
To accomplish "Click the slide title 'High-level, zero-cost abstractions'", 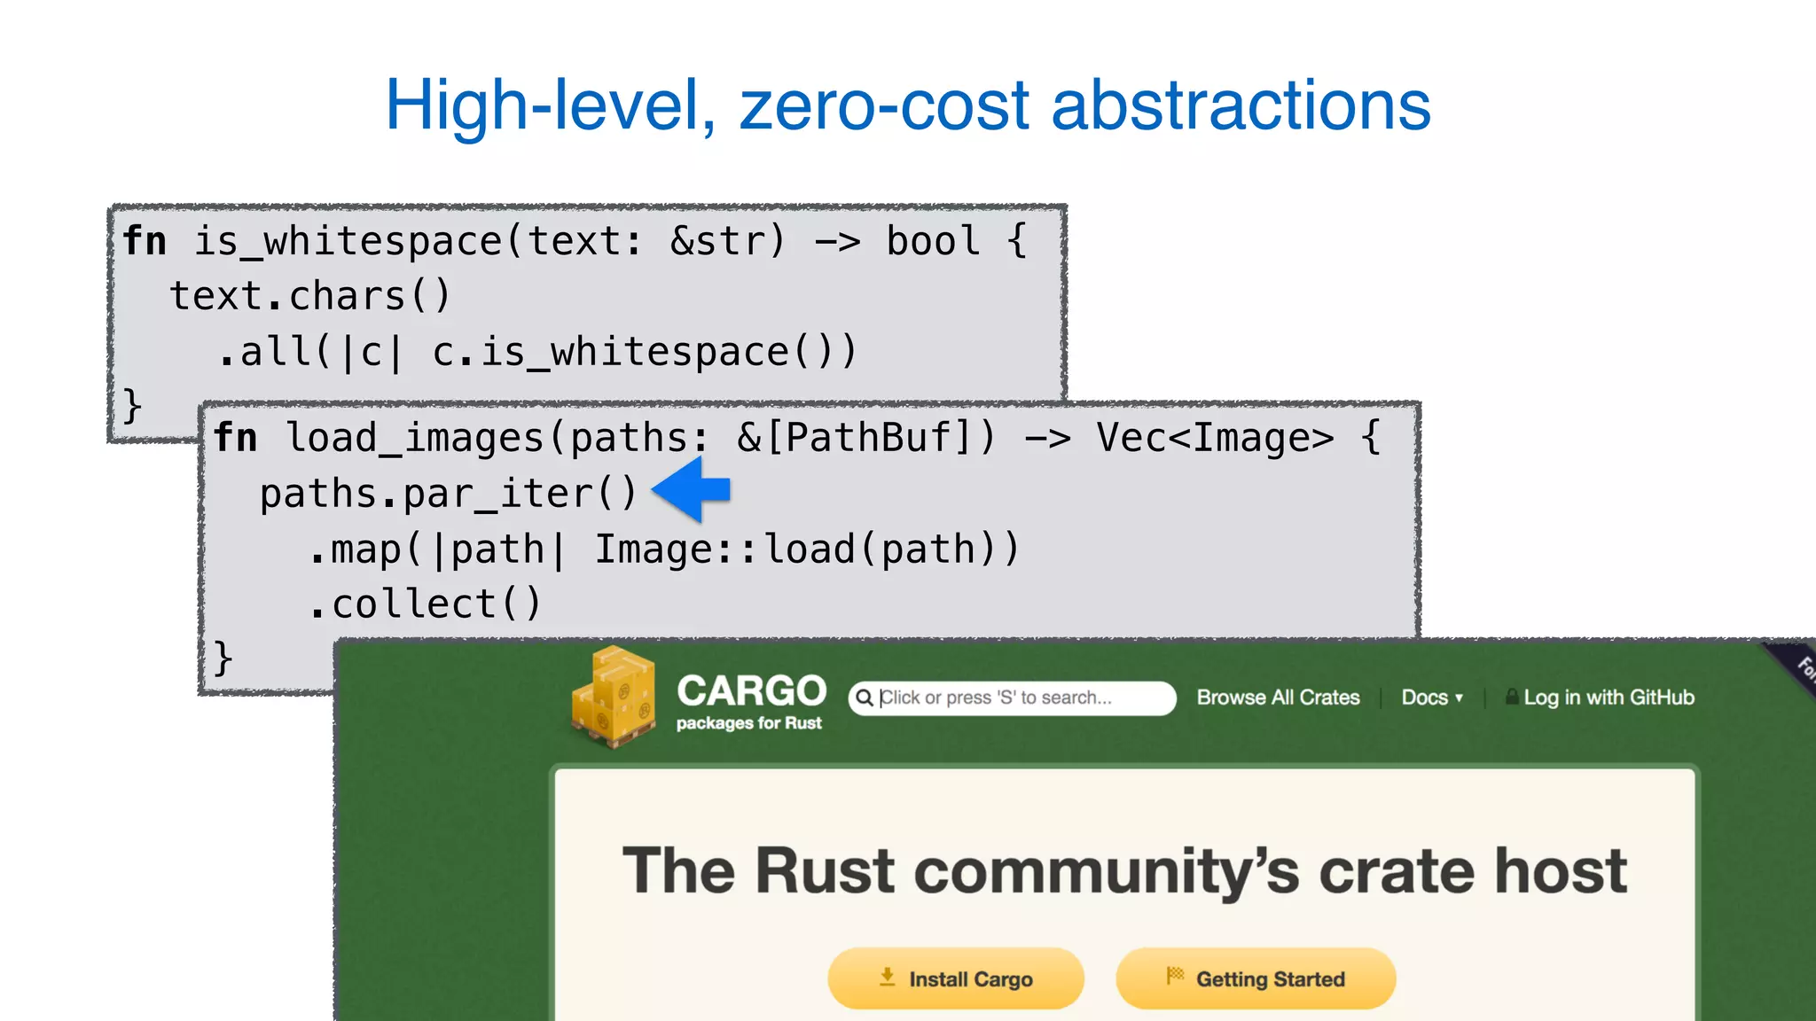I will tap(908, 105).
